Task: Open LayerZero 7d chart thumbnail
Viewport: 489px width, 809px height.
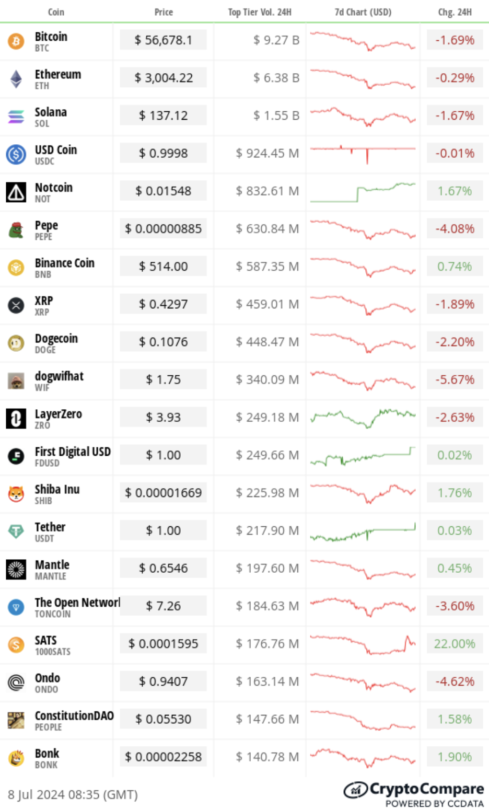Action: tap(363, 418)
